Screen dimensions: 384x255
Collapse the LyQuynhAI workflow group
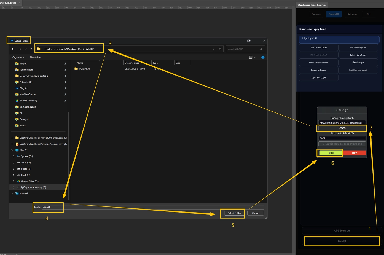[302, 38]
